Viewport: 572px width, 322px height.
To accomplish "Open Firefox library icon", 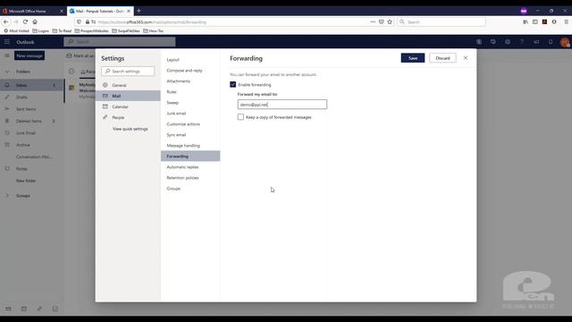I will tap(526, 21).
